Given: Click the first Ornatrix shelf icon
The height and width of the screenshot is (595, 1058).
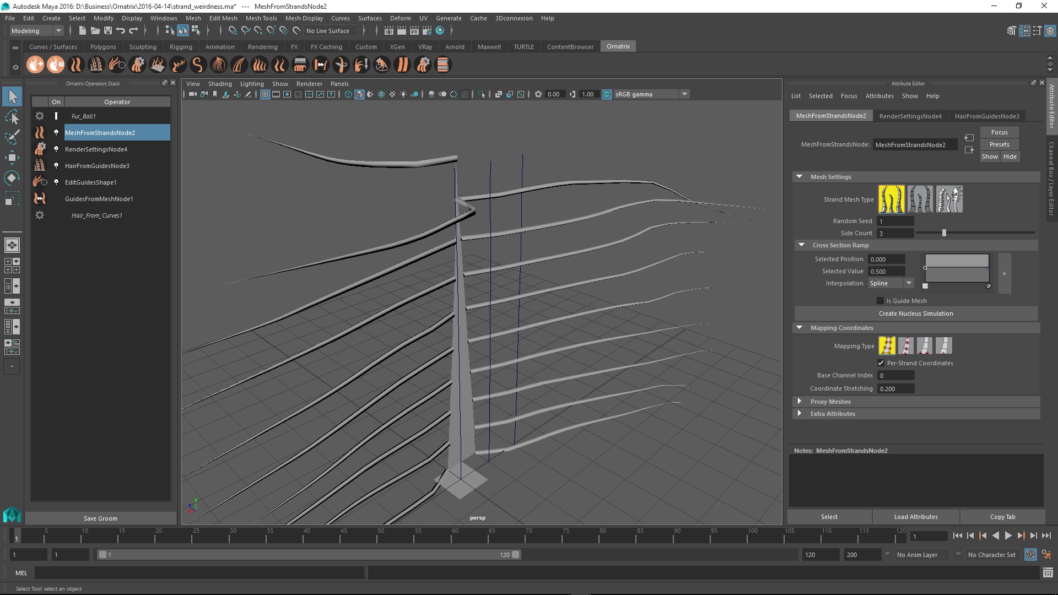Looking at the screenshot, I should point(35,65).
